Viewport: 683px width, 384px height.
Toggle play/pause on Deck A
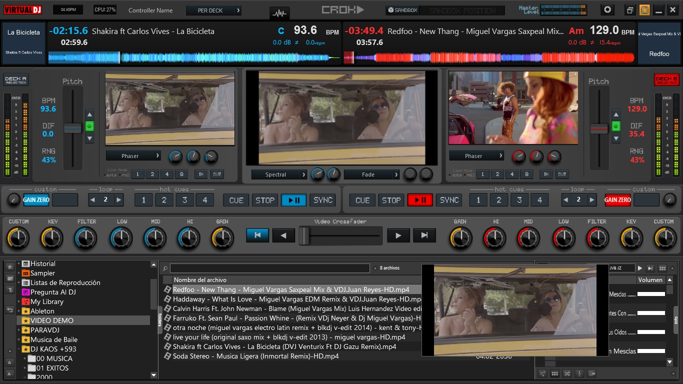click(x=293, y=200)
